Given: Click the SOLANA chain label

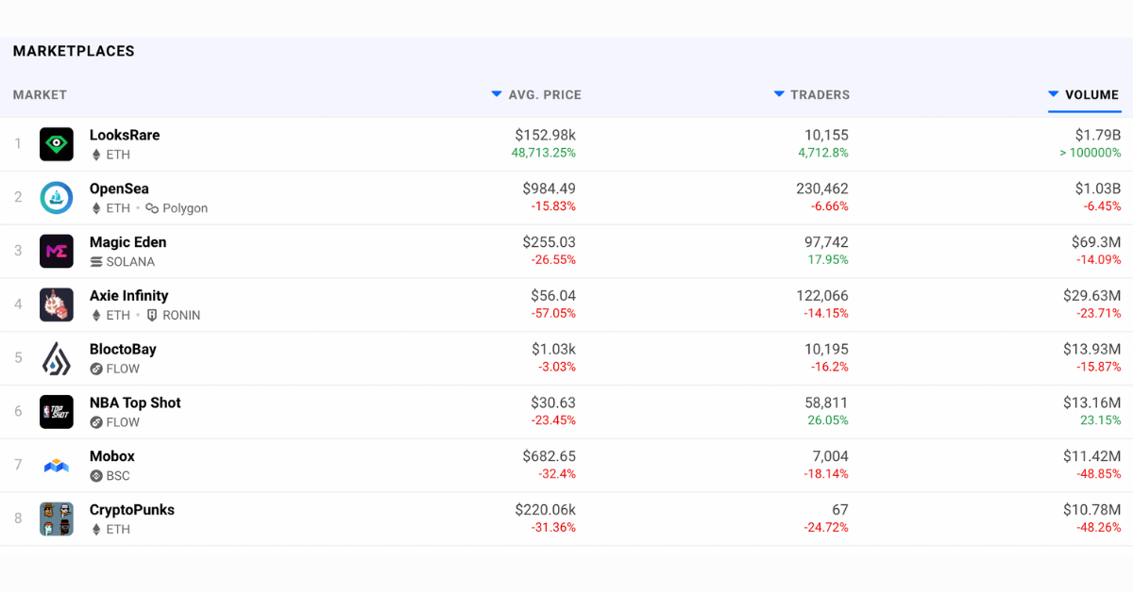Looking at the screenshot, I should click(x=130, y=262).
